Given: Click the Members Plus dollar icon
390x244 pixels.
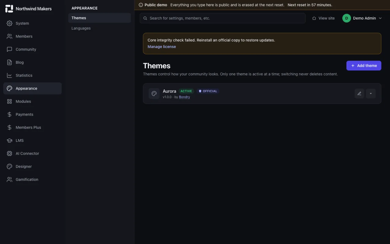Looking at the screenshot, I should pyautogui.click(x=9, y=127).
